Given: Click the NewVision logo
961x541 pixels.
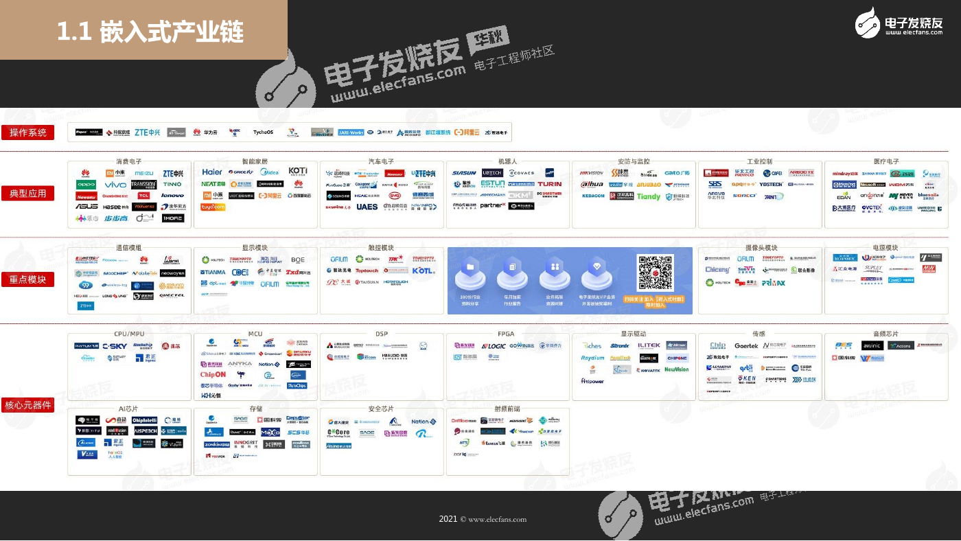Looking at the screenshot, I should tap(676, 369).
